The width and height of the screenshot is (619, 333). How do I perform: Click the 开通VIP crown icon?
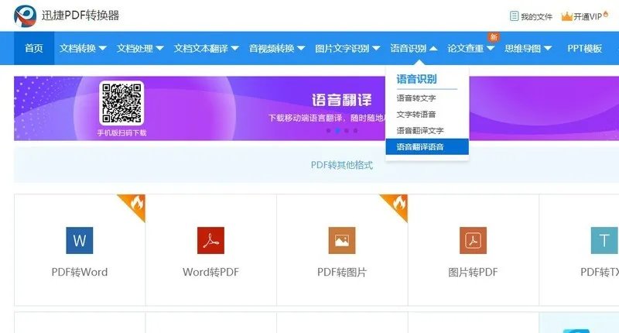click(566, 16)
